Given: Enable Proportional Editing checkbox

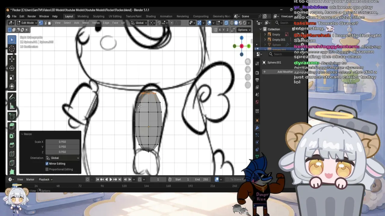Looking at the screenshot, I should (47, 169).
